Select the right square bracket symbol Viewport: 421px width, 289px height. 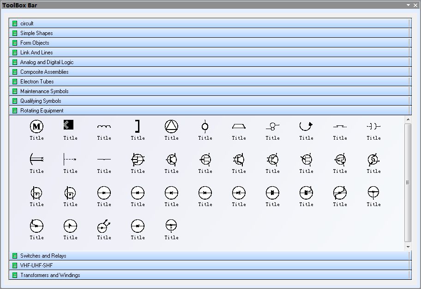click(137, 126)
